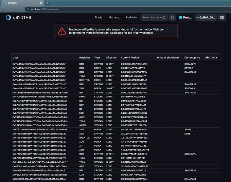Click the site info icon in address bar
Image resolution: width=231 pixels, height=182 pixels.
point(28,9)
